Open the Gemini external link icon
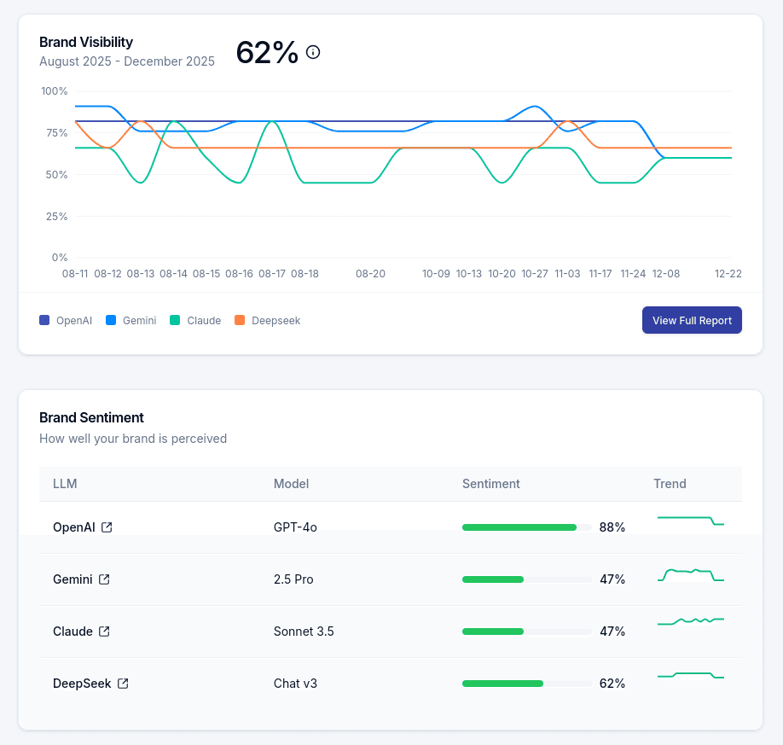 click(104, 579)
